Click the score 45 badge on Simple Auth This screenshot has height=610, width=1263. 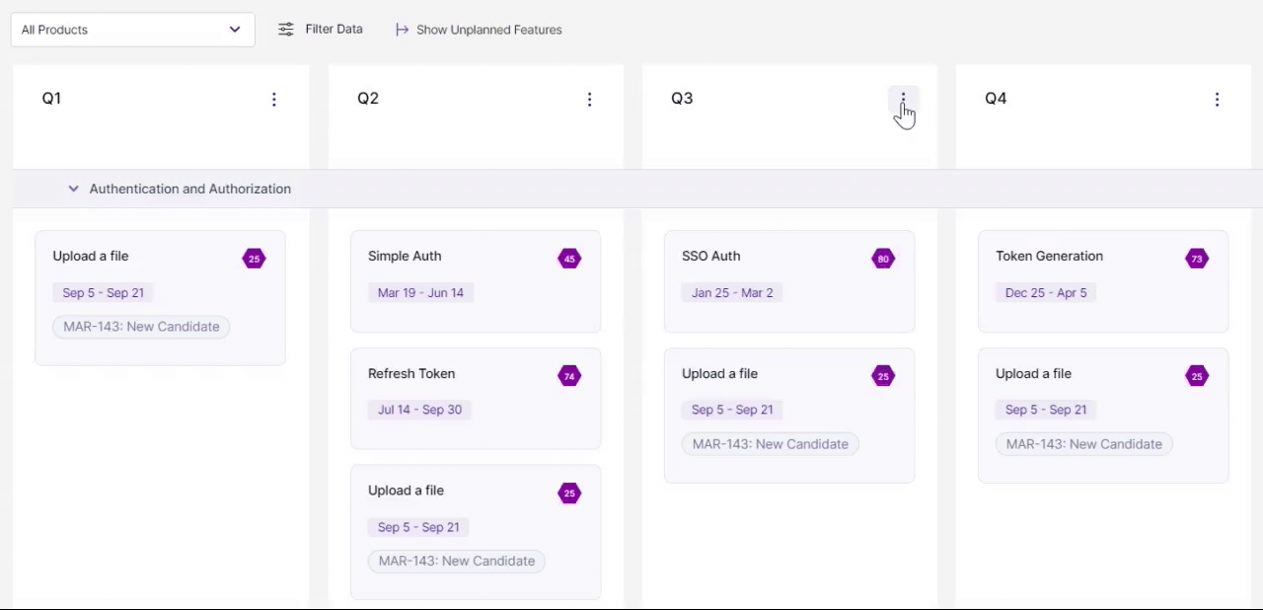pyautogui.click(x=569, y=259)
